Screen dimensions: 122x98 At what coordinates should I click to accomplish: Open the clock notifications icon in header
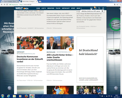point(95,8)
